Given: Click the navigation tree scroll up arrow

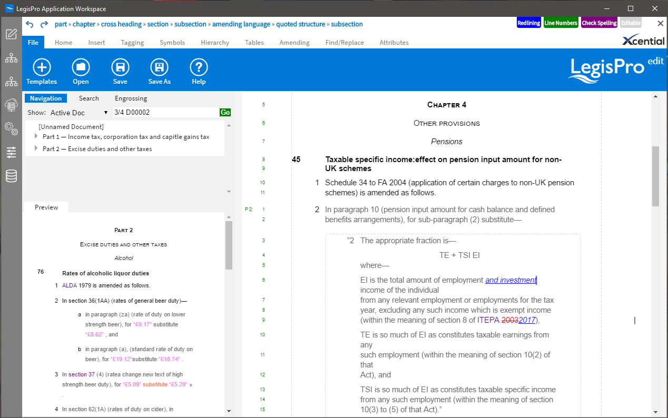Looking at the screenshot, I should 229,125.
